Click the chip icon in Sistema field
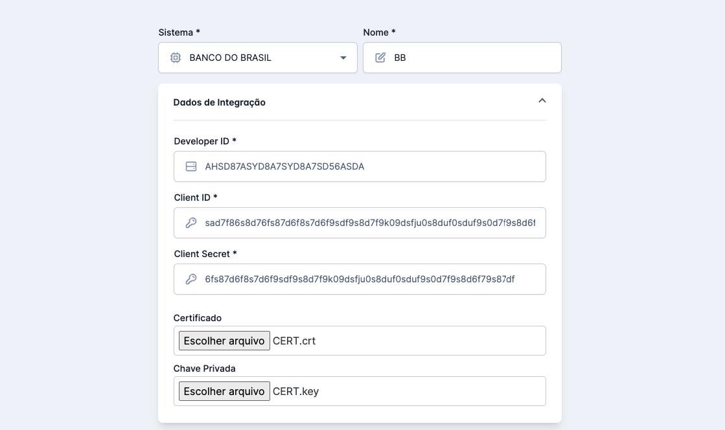This screenshot has width=725, height=430. [x=176, y=58]
